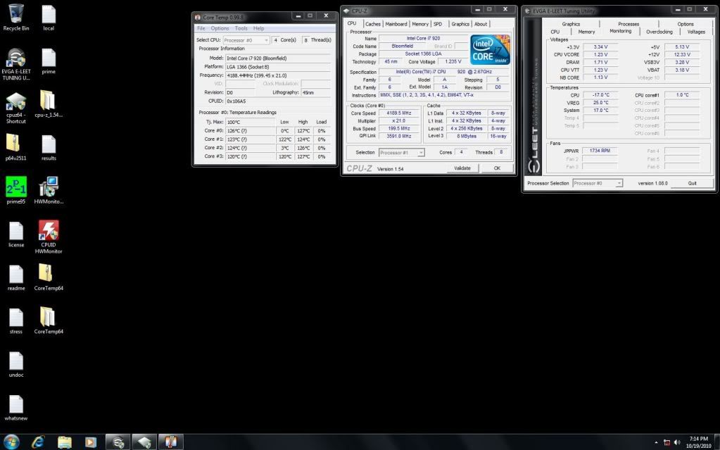Select the green prime95 application icon
Viewport: 720px width, 450px height.
pyautogui.click(x=16, y=190)
